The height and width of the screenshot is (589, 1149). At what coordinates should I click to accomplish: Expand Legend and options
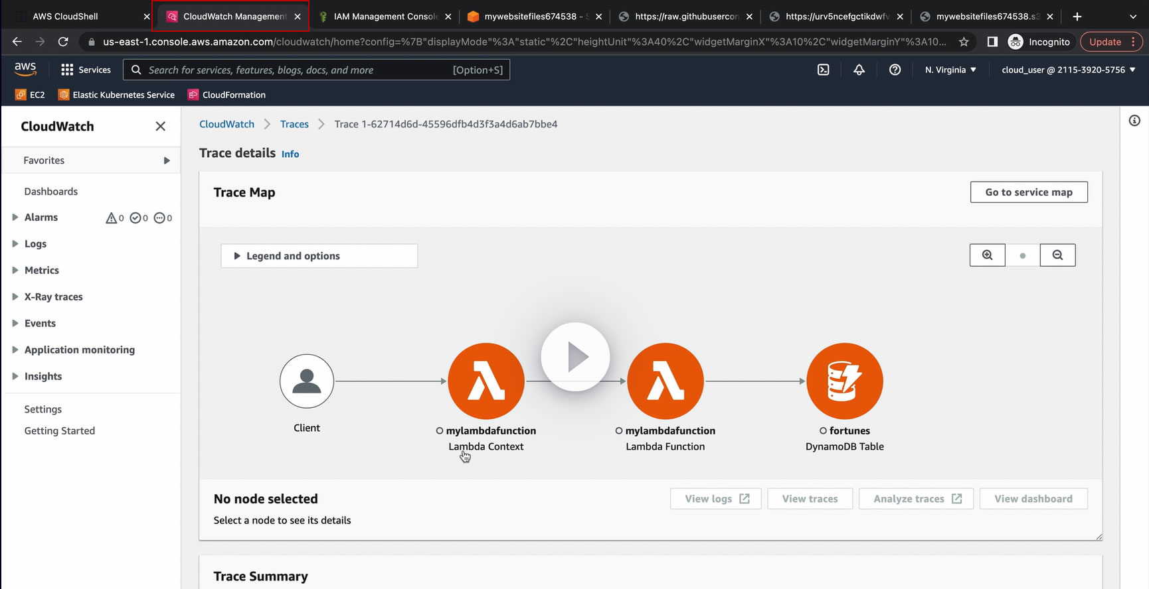[x=319, y=256]
